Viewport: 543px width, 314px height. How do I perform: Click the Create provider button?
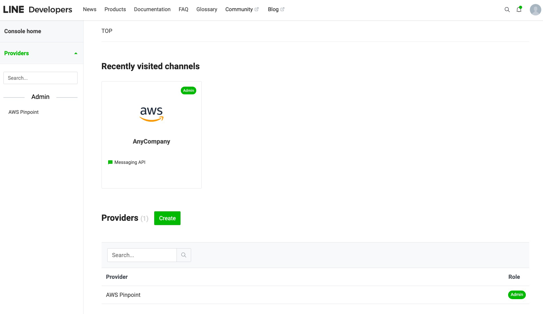pyautogui.click(x=167, y=218)
